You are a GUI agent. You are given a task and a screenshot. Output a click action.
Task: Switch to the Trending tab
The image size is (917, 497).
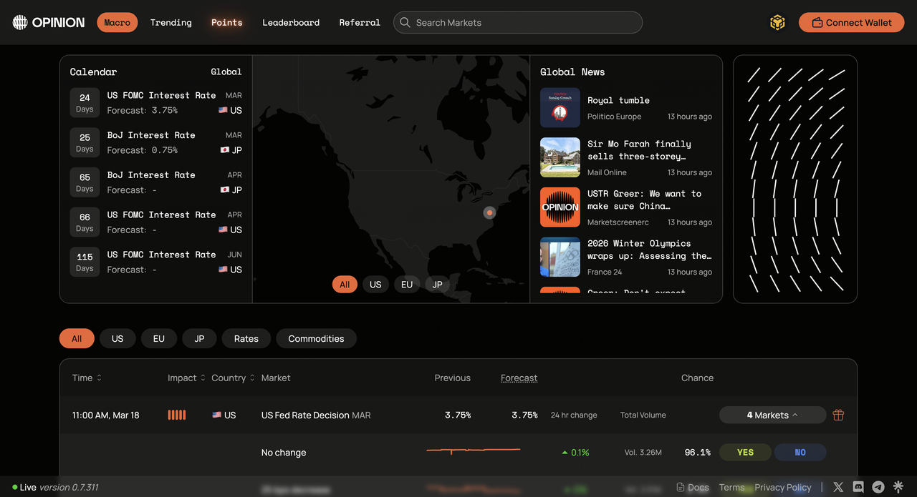pos(171,22)
